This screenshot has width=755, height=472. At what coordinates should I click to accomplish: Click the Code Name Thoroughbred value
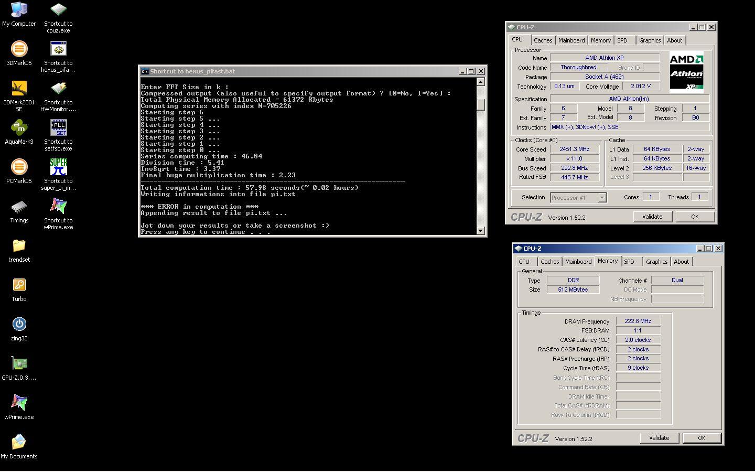point(578,68)
